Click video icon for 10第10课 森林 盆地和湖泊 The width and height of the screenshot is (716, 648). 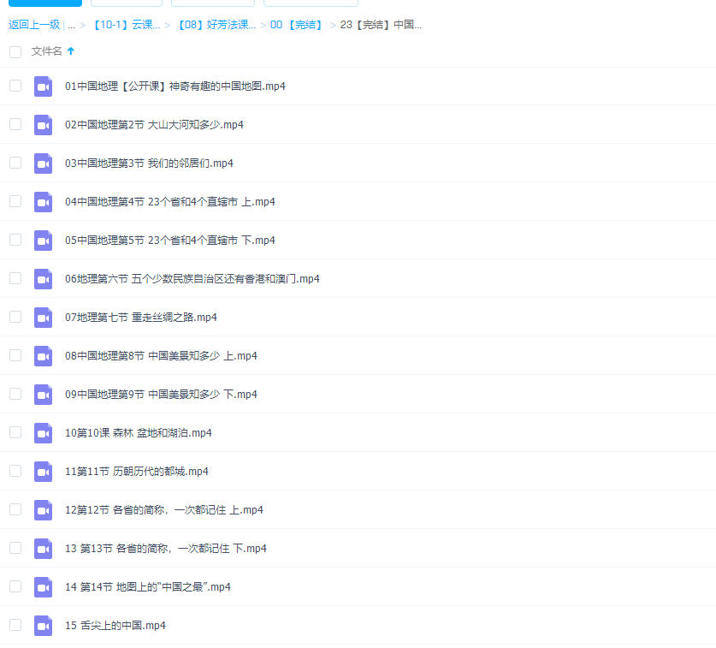click(x=43, y=433)
